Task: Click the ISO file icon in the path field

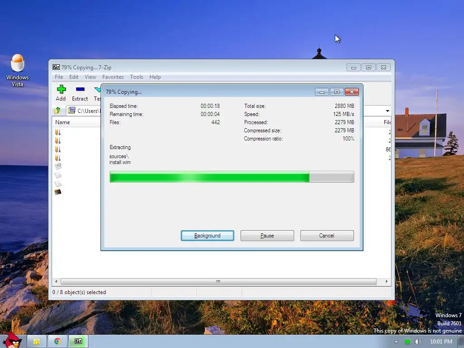Action: tap(72, 111)
